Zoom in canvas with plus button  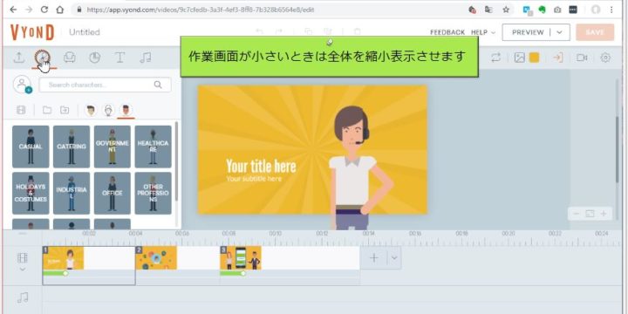click(604, 214)
